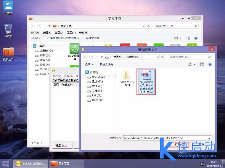Open the 更多工具 desktop folder icon
Viewport: 225px width, 168px height.
pos(8,54)
